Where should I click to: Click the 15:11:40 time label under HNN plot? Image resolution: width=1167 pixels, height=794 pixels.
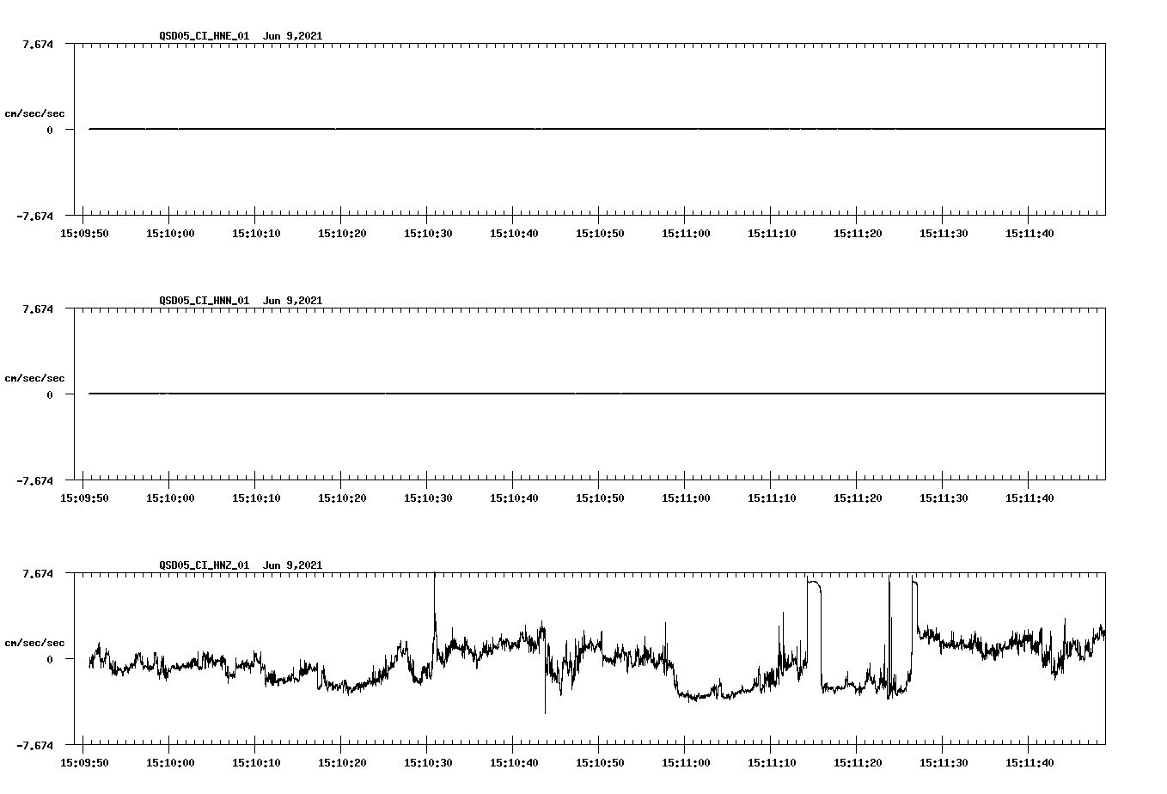click(x=1030, y=498)
